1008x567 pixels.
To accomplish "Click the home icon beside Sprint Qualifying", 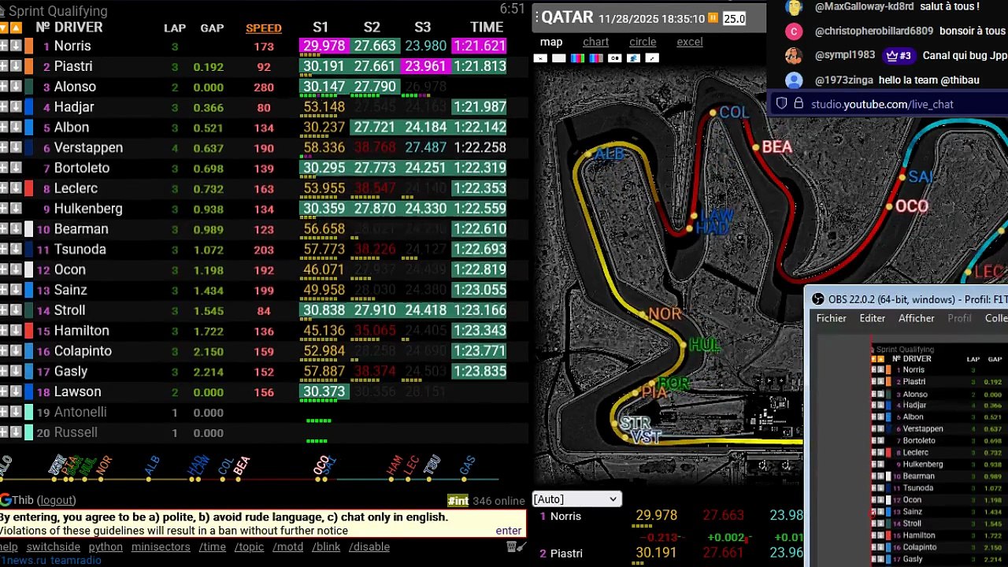I will tap(2, 11).
